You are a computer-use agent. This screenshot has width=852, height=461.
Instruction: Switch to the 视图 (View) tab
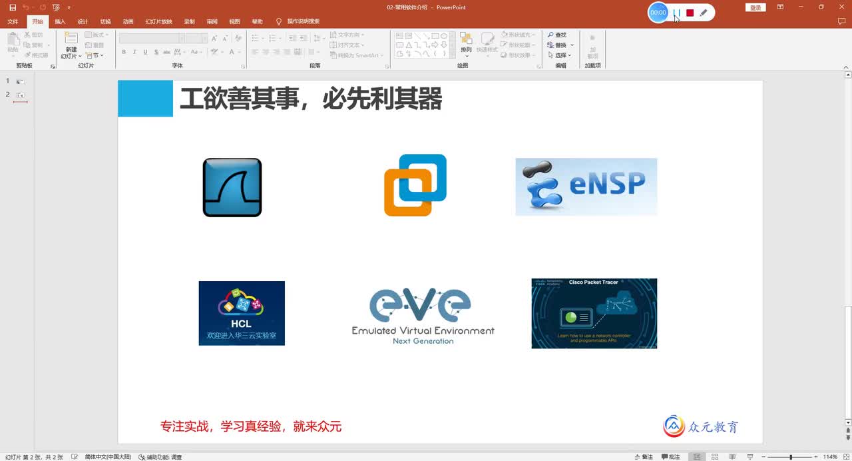click(234, 21)
